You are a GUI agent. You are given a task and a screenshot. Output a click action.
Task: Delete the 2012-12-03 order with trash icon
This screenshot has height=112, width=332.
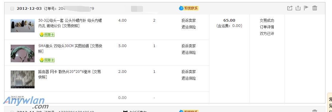click(x=315, y=8)
